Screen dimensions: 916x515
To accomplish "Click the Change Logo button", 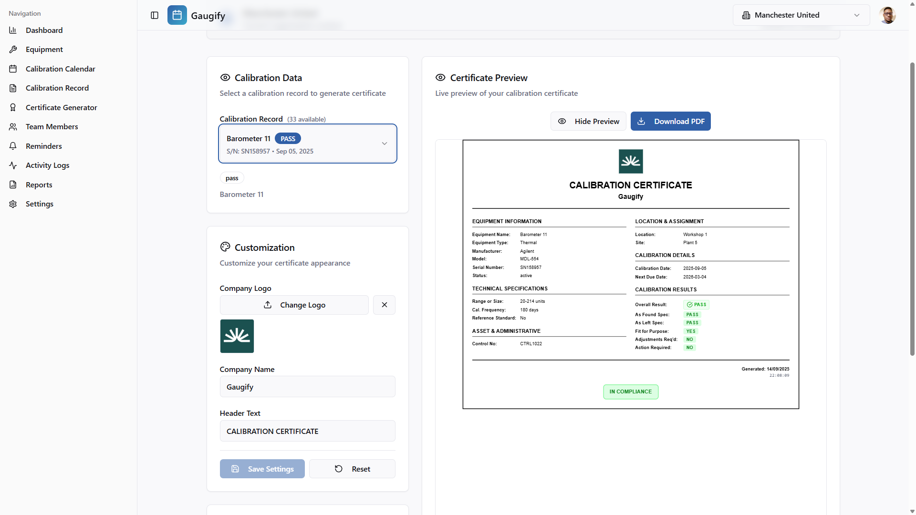I will pos(294,305).
